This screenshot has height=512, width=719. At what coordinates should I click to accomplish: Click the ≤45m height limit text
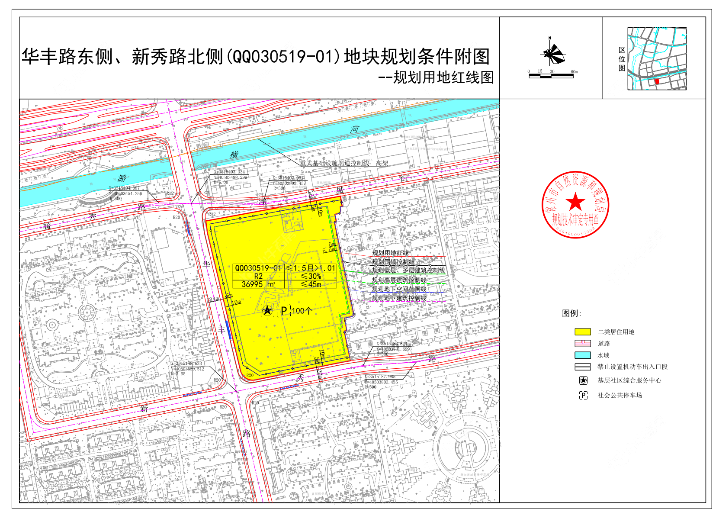point(311,284)
